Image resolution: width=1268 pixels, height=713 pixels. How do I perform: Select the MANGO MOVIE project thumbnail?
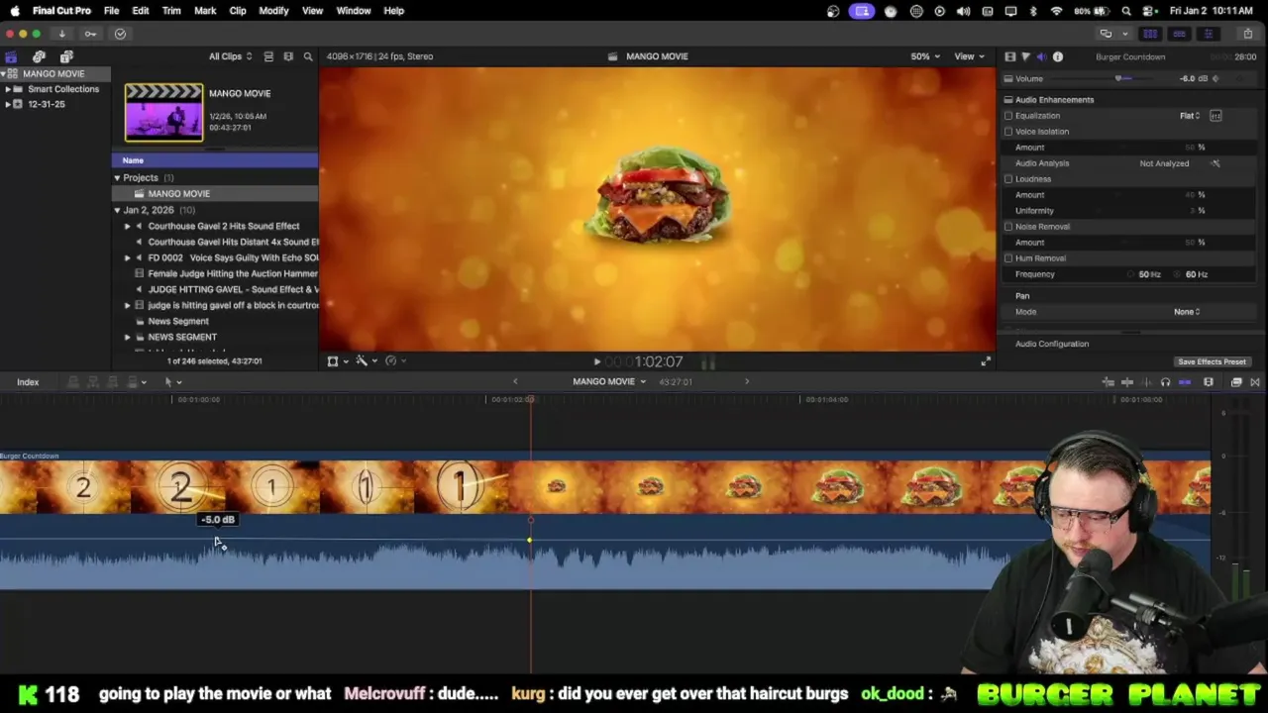pos(163,112)
